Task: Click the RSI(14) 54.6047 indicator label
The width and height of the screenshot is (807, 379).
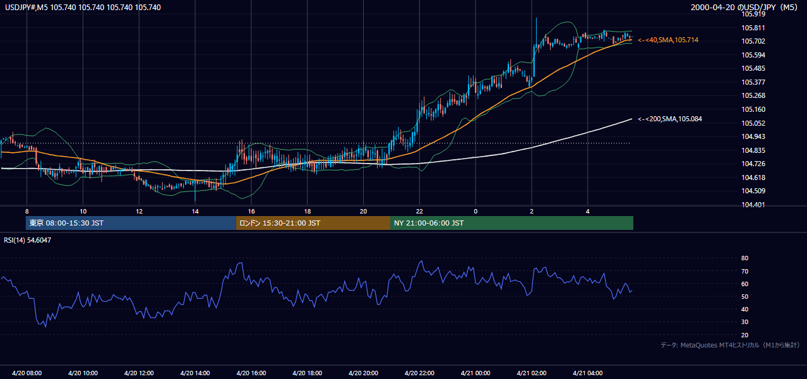Action: 29,239
